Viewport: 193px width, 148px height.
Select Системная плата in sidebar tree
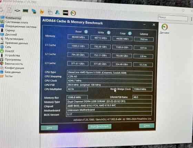[x=17, y=22]
